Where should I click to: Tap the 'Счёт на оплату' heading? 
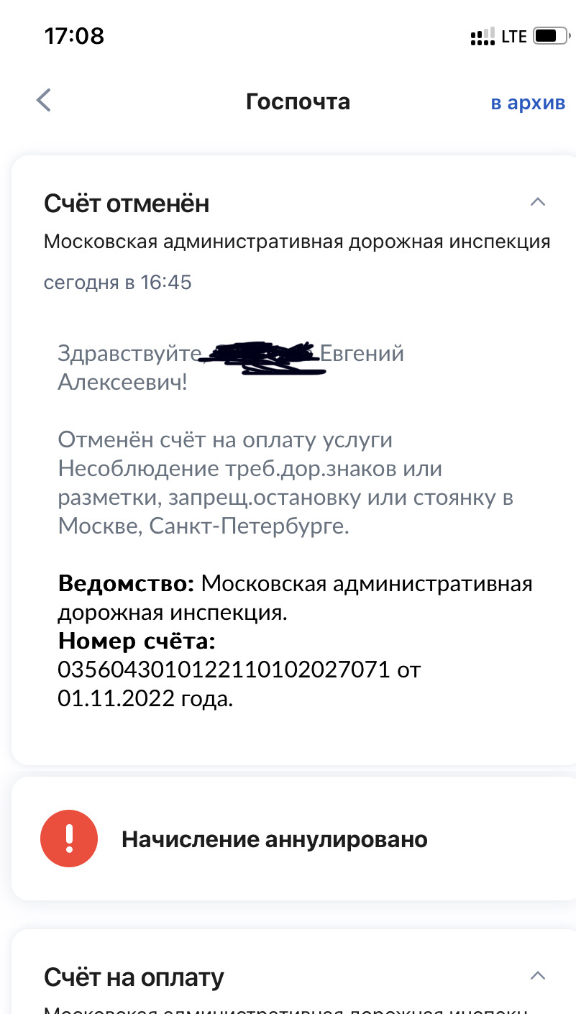click(x=134, y=977)
